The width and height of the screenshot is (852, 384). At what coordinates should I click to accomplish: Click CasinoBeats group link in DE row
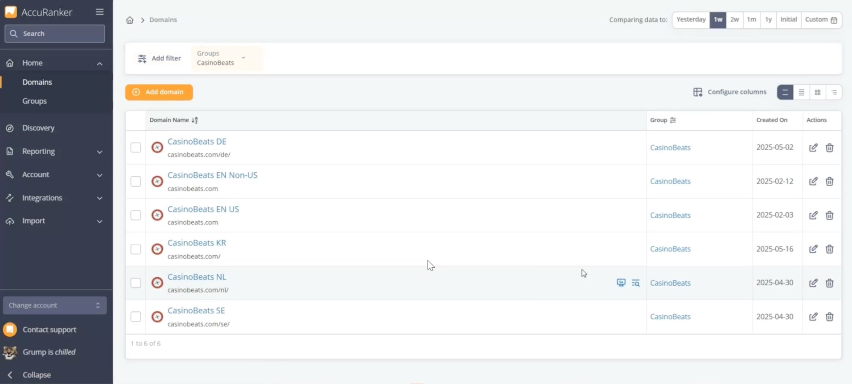(670, 148)
